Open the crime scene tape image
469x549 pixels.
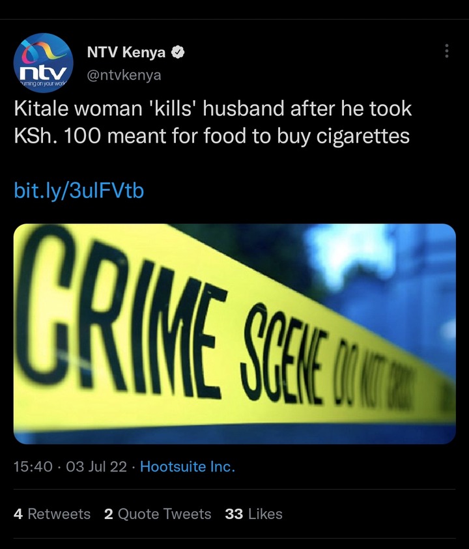pyautogui.click(x=234, y=333)
